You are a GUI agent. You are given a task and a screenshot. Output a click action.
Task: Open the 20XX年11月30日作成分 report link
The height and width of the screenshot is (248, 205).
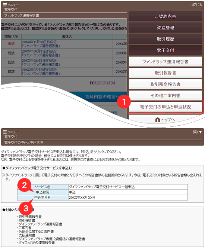coord(41,44)
